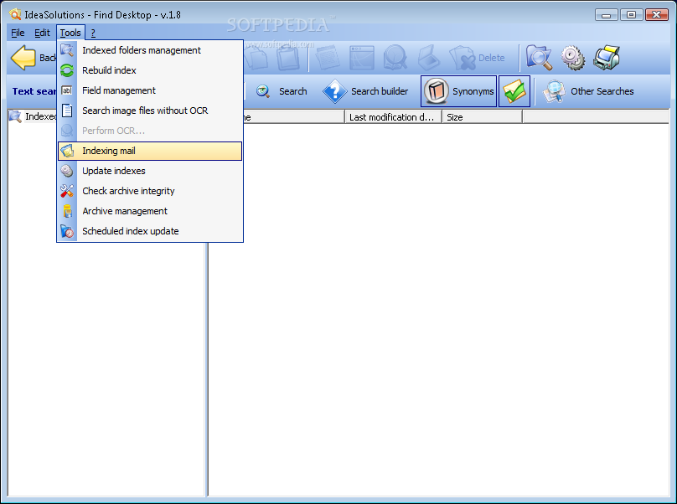This screenshot has width=677, height=504.
Task: Click the Indexing mail envelope icon
Action: [x=67, y=151]
